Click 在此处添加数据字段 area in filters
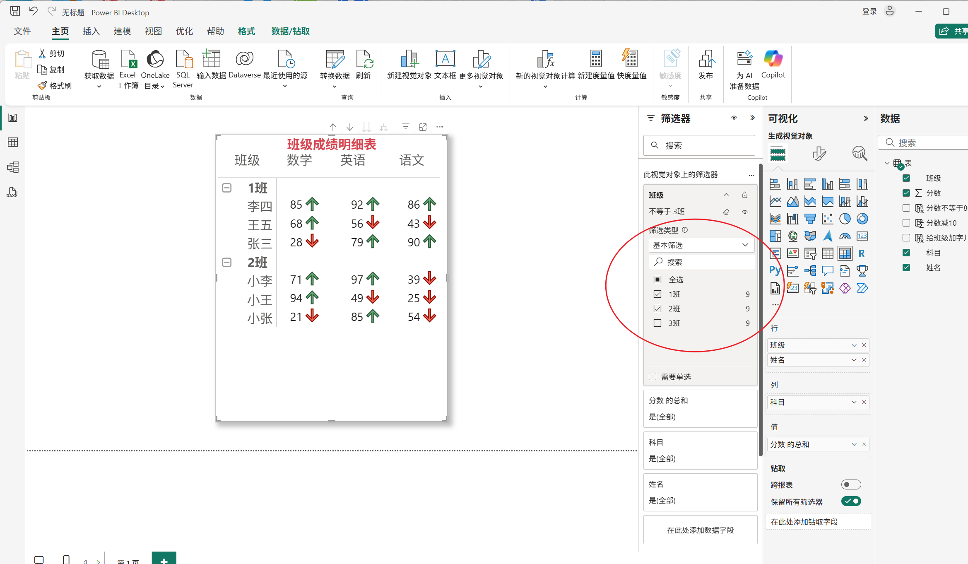 [700, 530]
